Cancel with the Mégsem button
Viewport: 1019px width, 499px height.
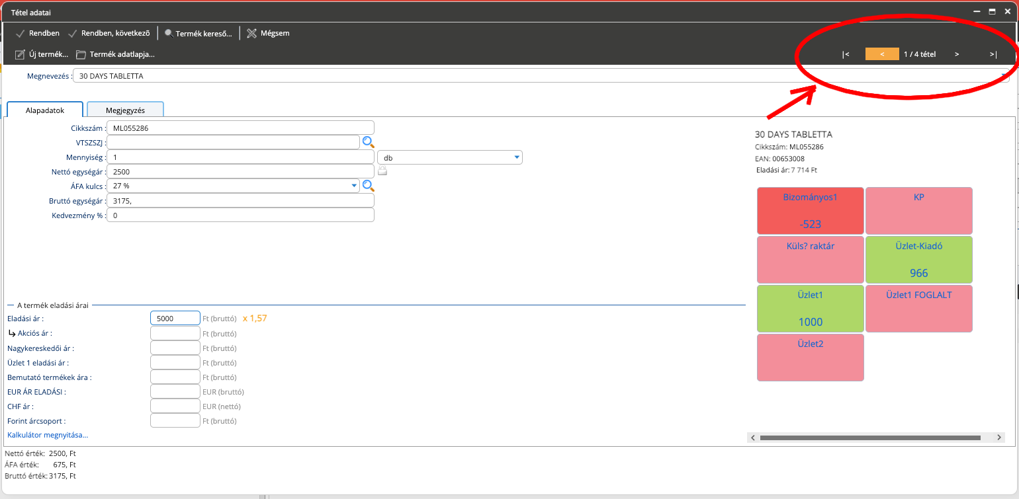click(x=268, y=33)
